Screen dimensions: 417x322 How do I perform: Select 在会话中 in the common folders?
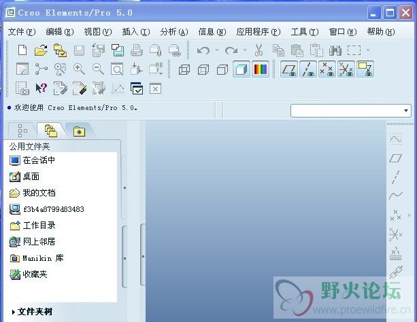coord(32,160)
